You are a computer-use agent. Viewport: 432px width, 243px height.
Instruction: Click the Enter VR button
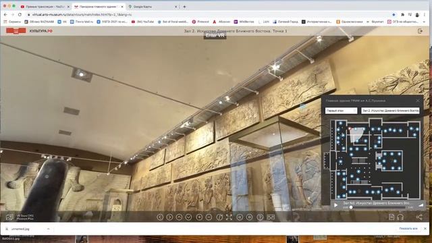[x=215, y=36]
